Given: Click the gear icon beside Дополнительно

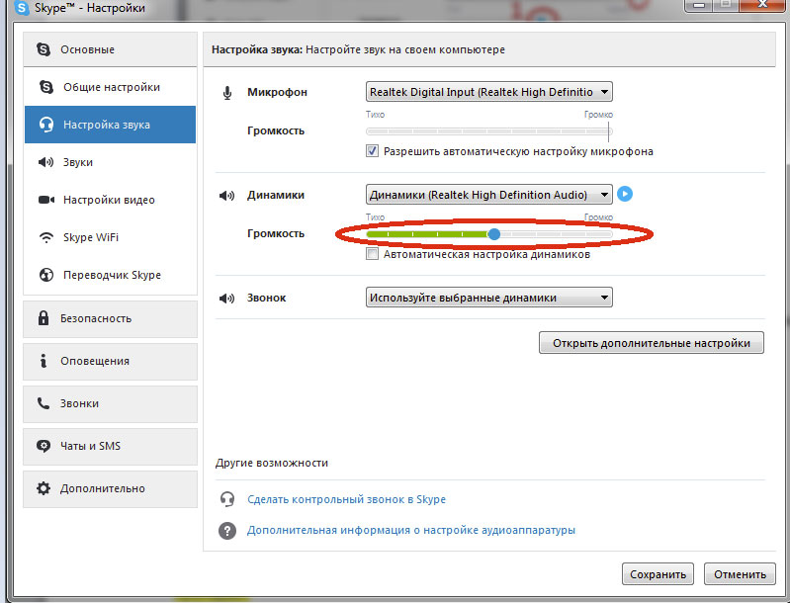Looking at the screenshot, I should click(x=44, y=488).
